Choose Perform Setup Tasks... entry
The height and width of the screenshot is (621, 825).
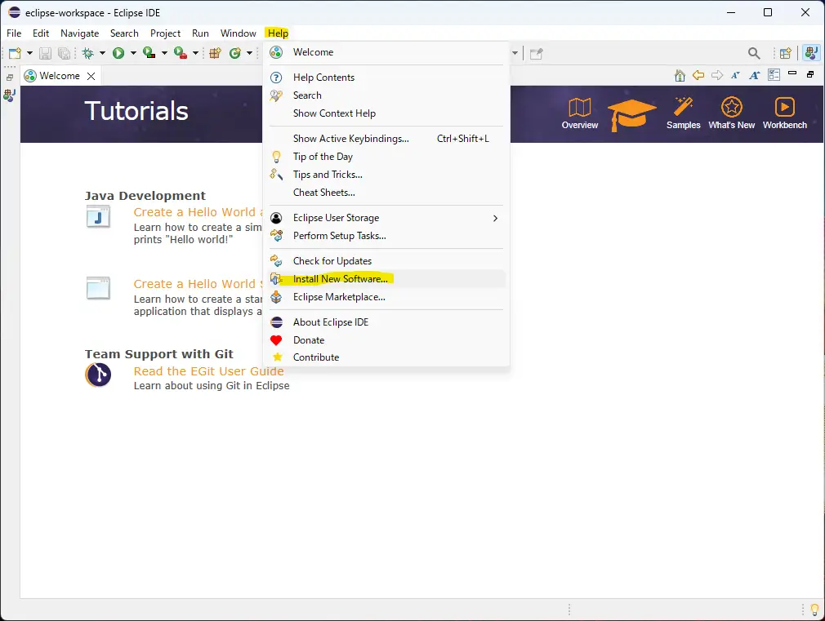point(386,236)
